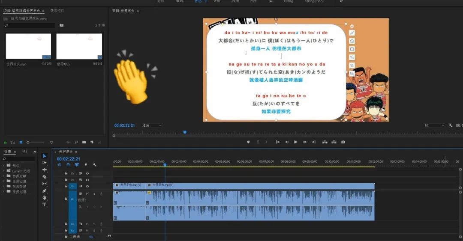Viewport: 463px width, 241px height.
Task: Go to Out point in program monitor
Action: click(x=313, y=142)
